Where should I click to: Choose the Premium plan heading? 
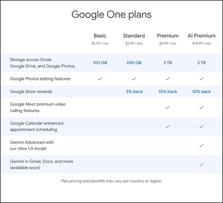pos(168,36)
